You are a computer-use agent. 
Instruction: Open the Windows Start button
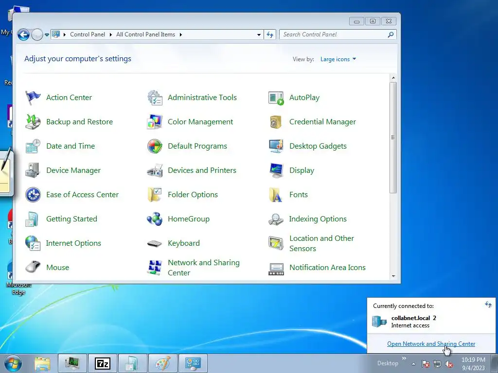point(13,363)
